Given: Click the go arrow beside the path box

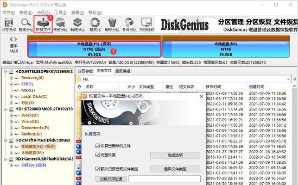Looking at the screenshot, I should (x=294, y=79).
